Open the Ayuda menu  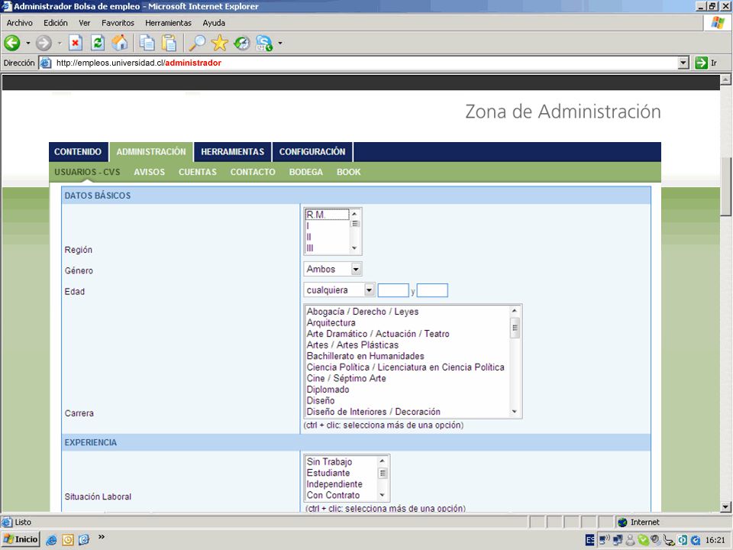coord(214,23)
